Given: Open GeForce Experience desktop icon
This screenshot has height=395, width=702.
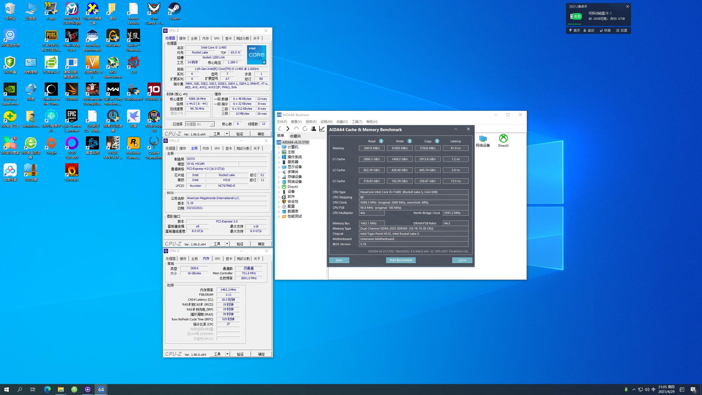Looking at the screenshot, I should tap(10, 94).
